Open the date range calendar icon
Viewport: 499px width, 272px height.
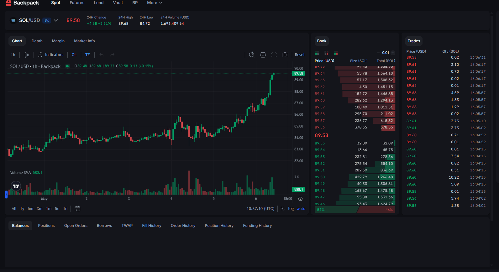point(77,209)
